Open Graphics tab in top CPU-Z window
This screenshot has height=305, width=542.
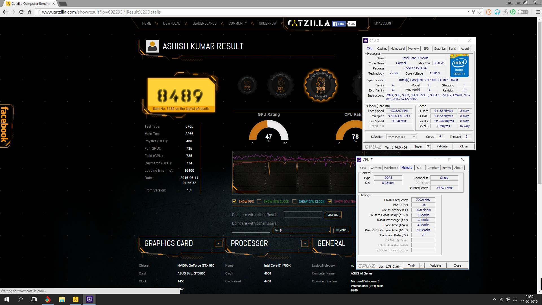pos(440,49)
